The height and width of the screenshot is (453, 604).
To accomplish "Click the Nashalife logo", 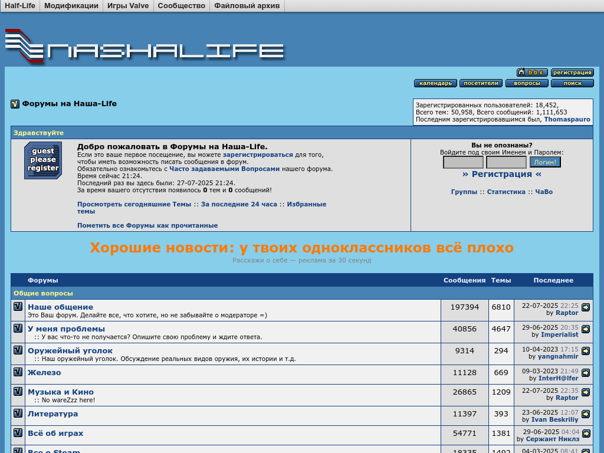I will [145, 46].
